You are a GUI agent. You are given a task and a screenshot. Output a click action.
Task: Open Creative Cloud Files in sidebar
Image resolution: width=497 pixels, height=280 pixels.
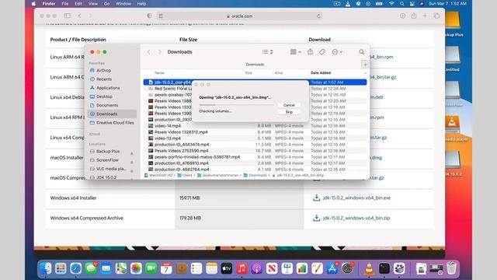click(115, 123)
